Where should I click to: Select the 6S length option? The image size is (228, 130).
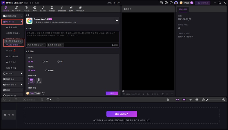click(45, 62)
